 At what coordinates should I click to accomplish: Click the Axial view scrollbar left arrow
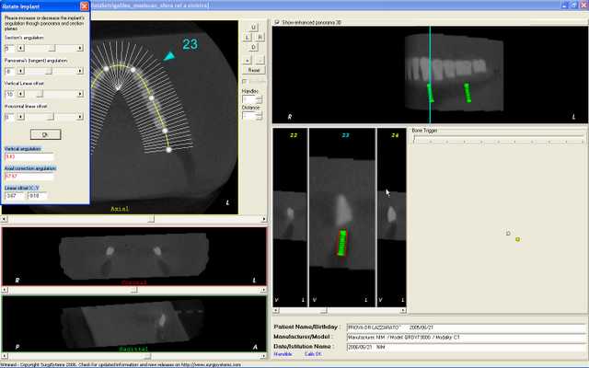(5, 219)
